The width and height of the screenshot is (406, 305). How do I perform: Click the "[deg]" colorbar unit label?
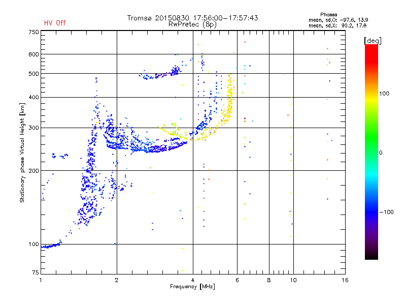coord(373,41)
